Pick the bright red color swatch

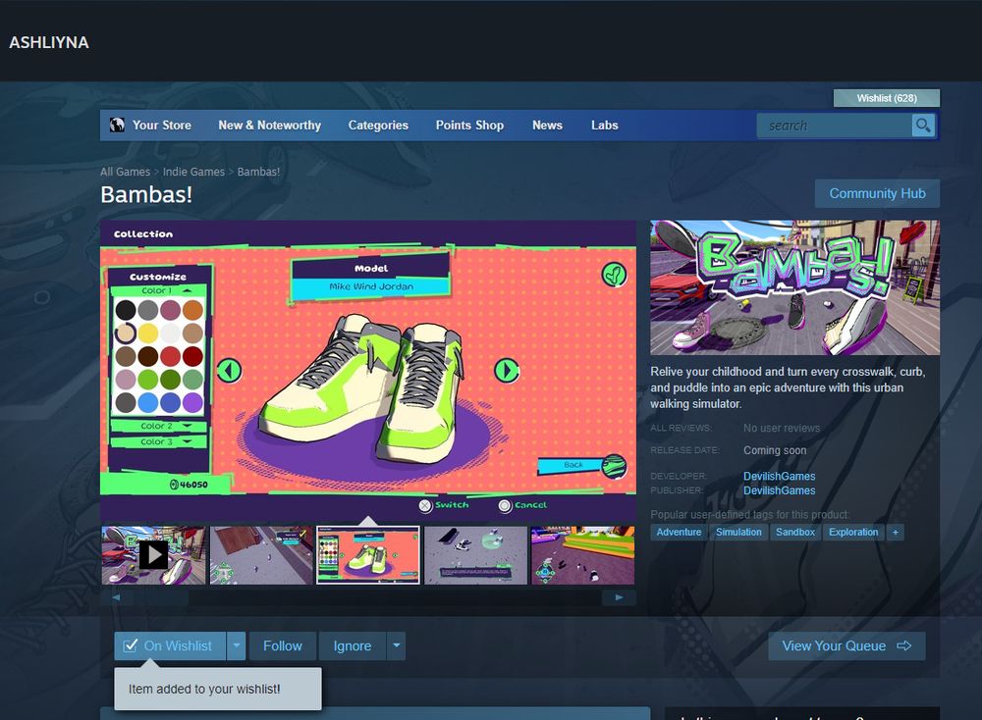(x=170, y=356)
